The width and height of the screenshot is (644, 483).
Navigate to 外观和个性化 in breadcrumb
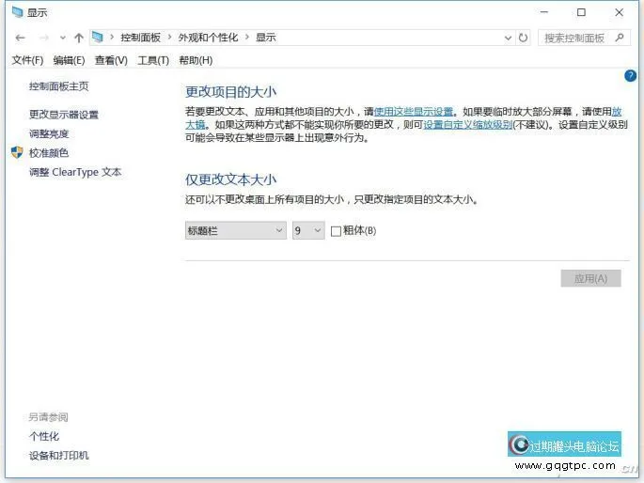(208, 38)
